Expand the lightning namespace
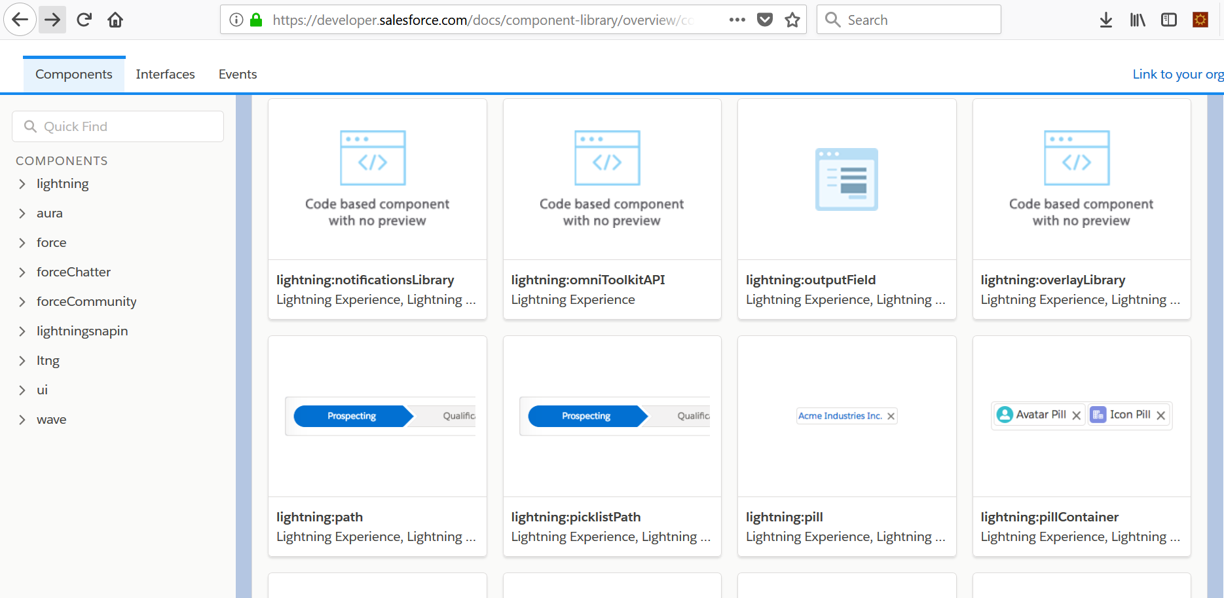Viewport: 1224px width, 598px height. coord(22,184)
